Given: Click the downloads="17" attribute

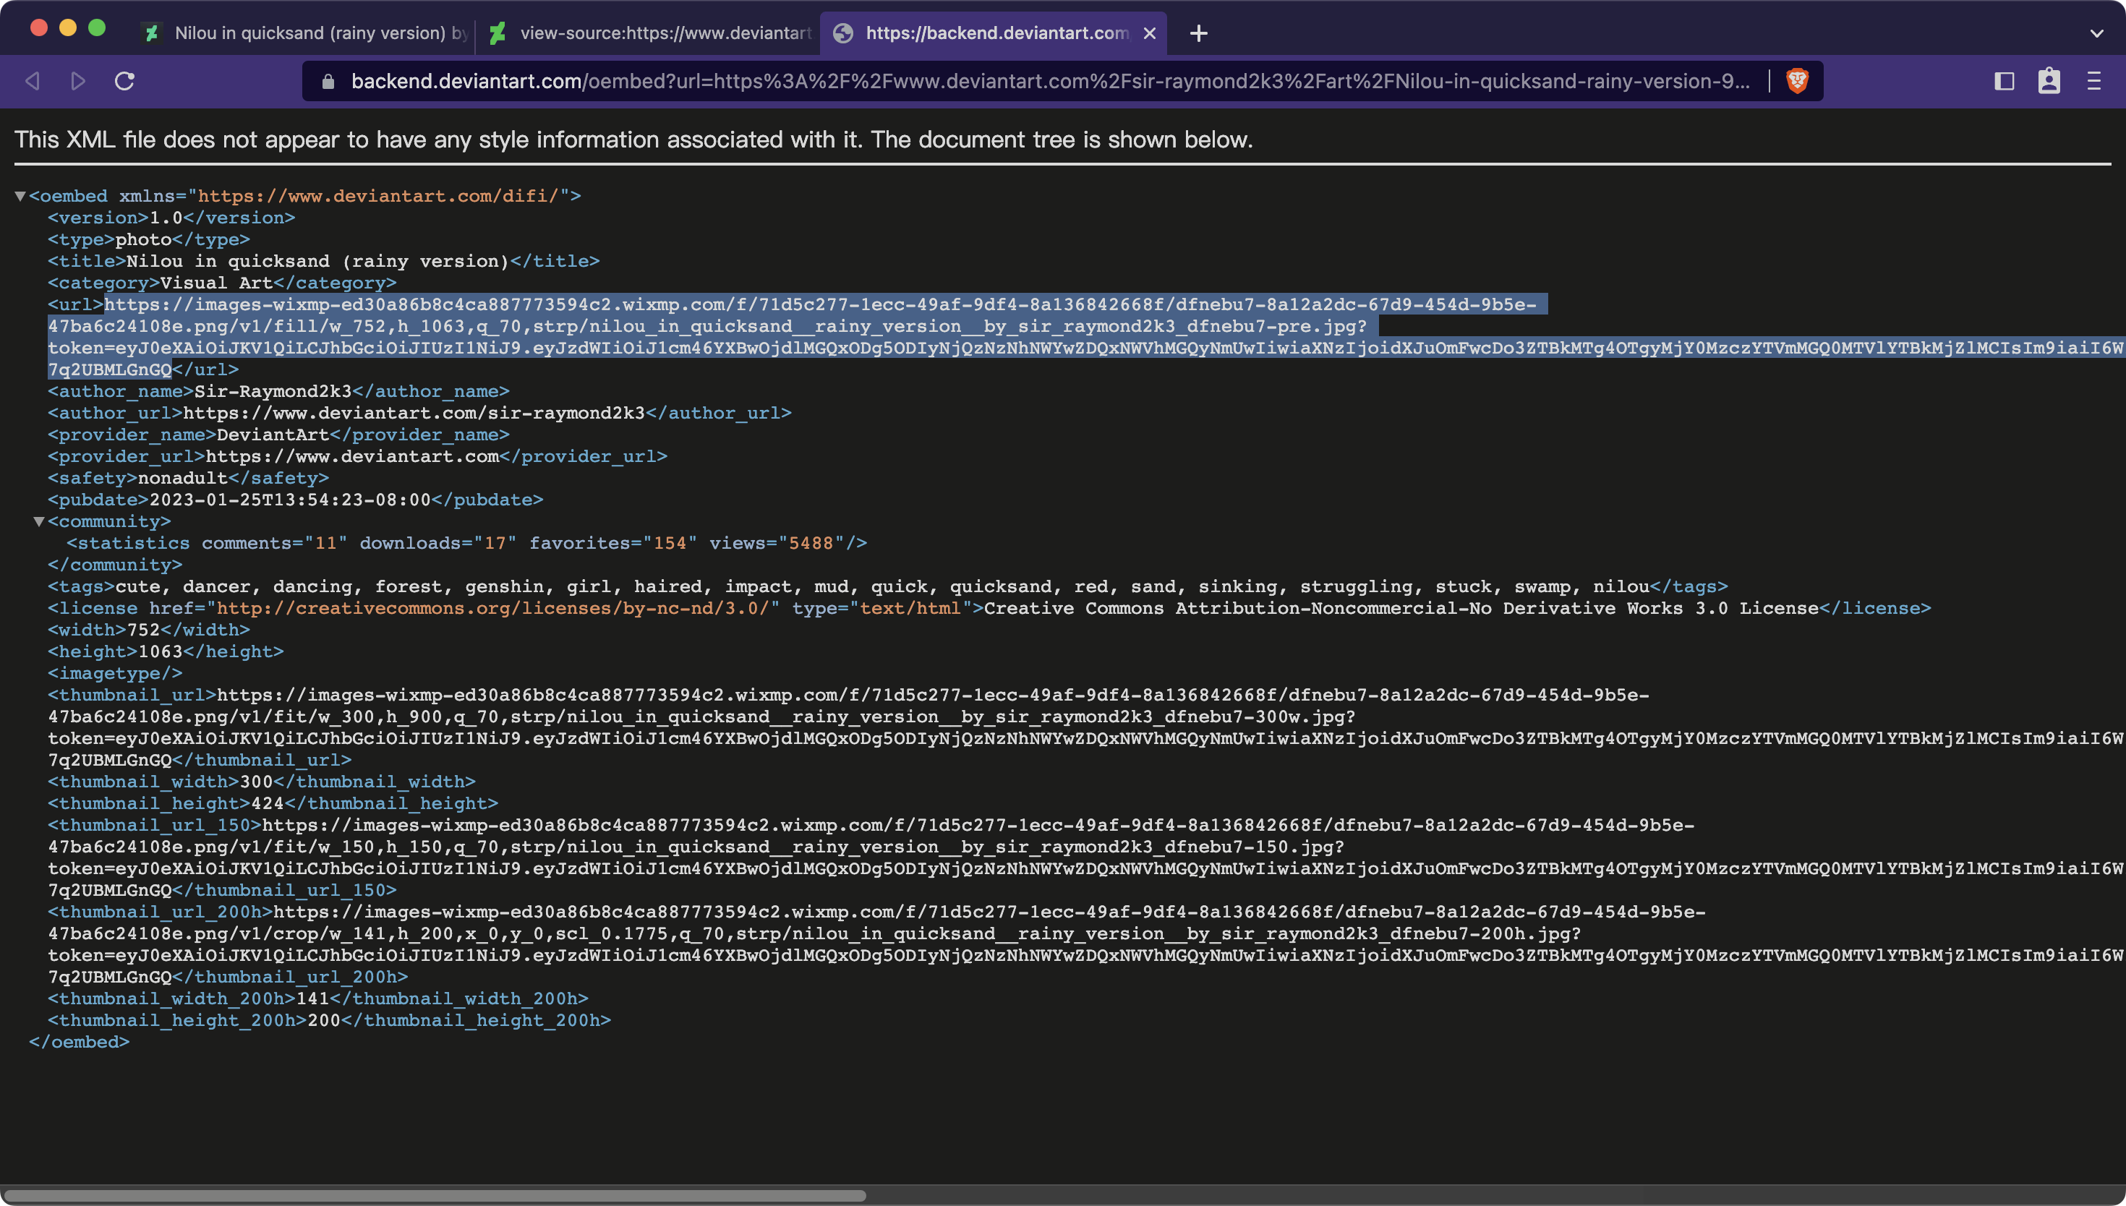Looking at the screenshot, I should pos(438,544).
